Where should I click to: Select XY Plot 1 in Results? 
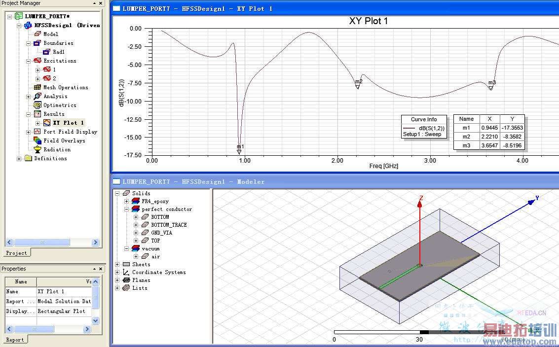(x=68, y=123)
